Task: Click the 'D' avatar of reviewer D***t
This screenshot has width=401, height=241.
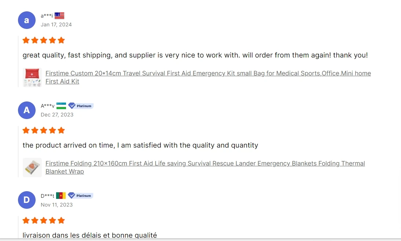Action: [x=26, y=200]
